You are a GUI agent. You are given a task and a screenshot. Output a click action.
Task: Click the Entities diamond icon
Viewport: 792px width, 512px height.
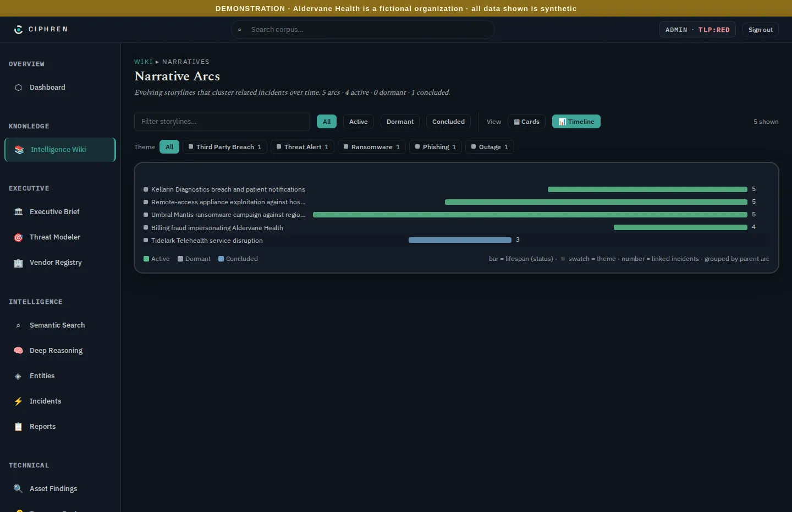pos(19,376)
